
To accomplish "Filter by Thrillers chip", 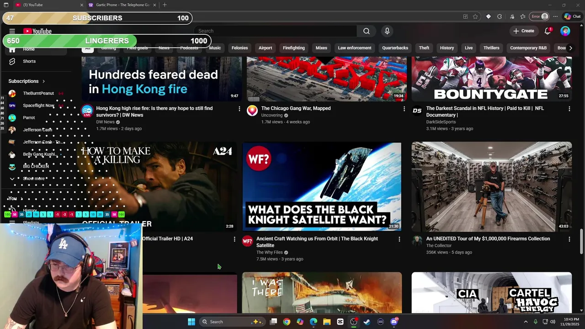I will 491,48.
